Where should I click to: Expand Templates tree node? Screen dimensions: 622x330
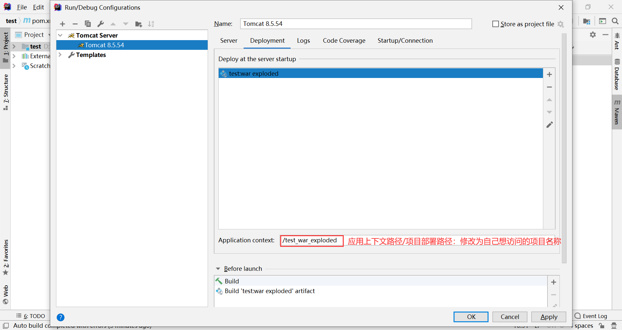[x=60, y=55]
